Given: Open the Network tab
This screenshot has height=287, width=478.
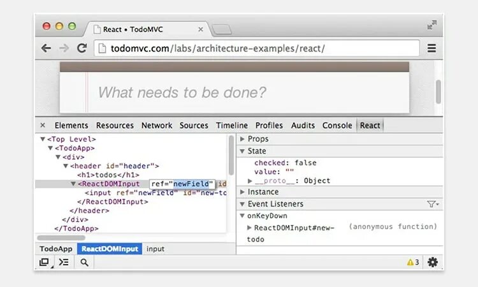Looking at the screenshot, I should pyautogui.click(x=157, y=126).
